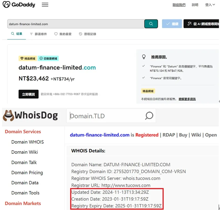
Task: Click the verified check icon on 已驗證網域 badge
Action: pyautogui.click(x=41, y=58)
